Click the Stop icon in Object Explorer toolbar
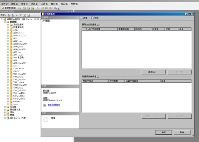The height and width of the screenshot is (142, 199). click(x=17, y=15)
